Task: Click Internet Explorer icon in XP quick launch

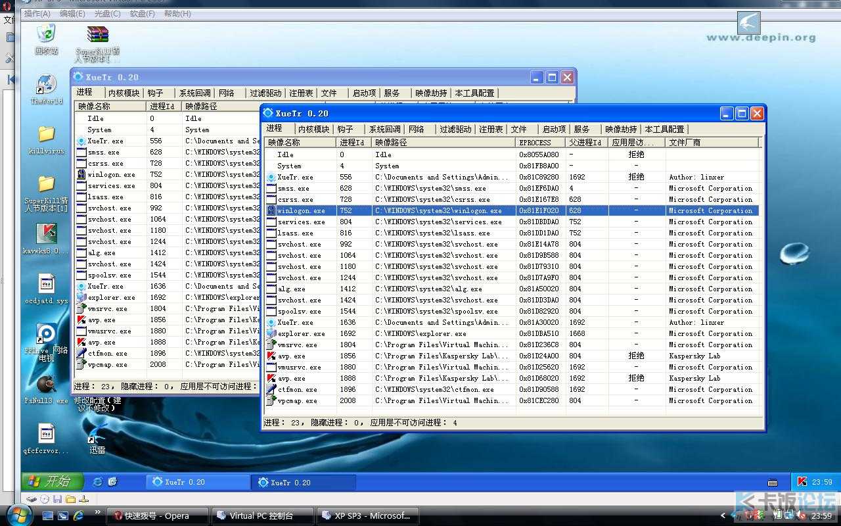Action: click(98, 482)
